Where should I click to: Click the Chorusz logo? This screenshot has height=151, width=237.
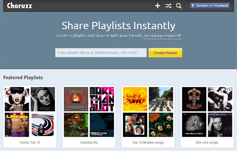(x=20, y=5)
